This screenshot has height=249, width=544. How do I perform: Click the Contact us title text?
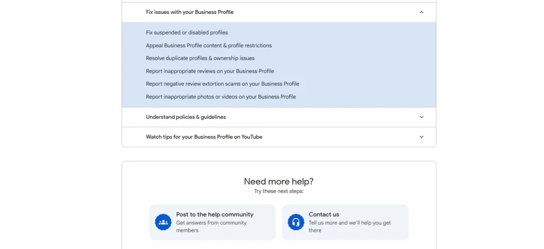324,215
